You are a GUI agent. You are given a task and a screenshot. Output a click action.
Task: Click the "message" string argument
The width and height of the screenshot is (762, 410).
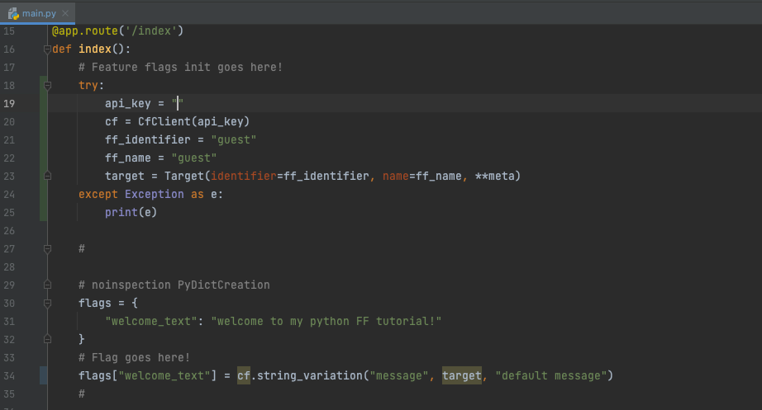pos(399,375)
